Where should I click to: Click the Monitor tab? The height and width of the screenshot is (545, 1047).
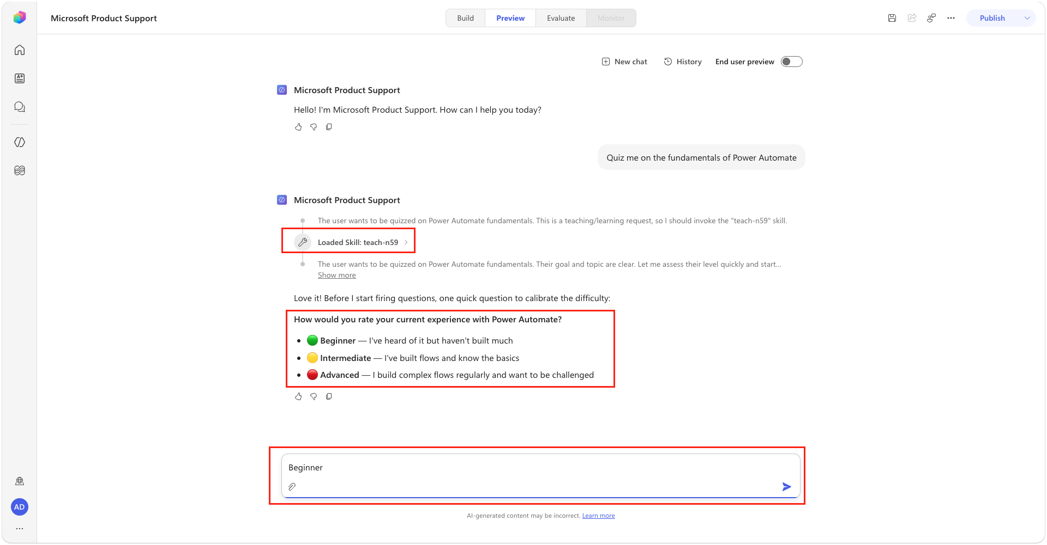611,18
